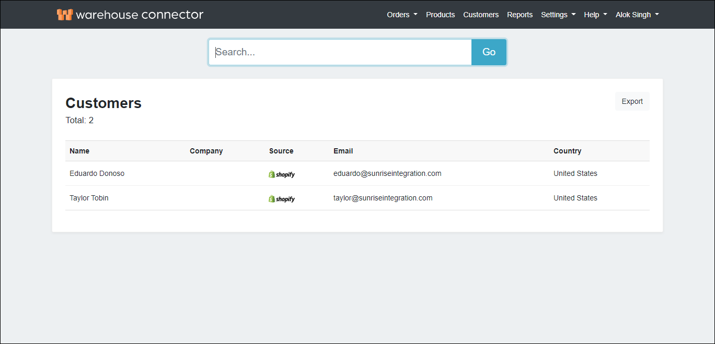Select Customers in the navigation bar
This screenshot has height=344, width=715.
click(480, 15)
